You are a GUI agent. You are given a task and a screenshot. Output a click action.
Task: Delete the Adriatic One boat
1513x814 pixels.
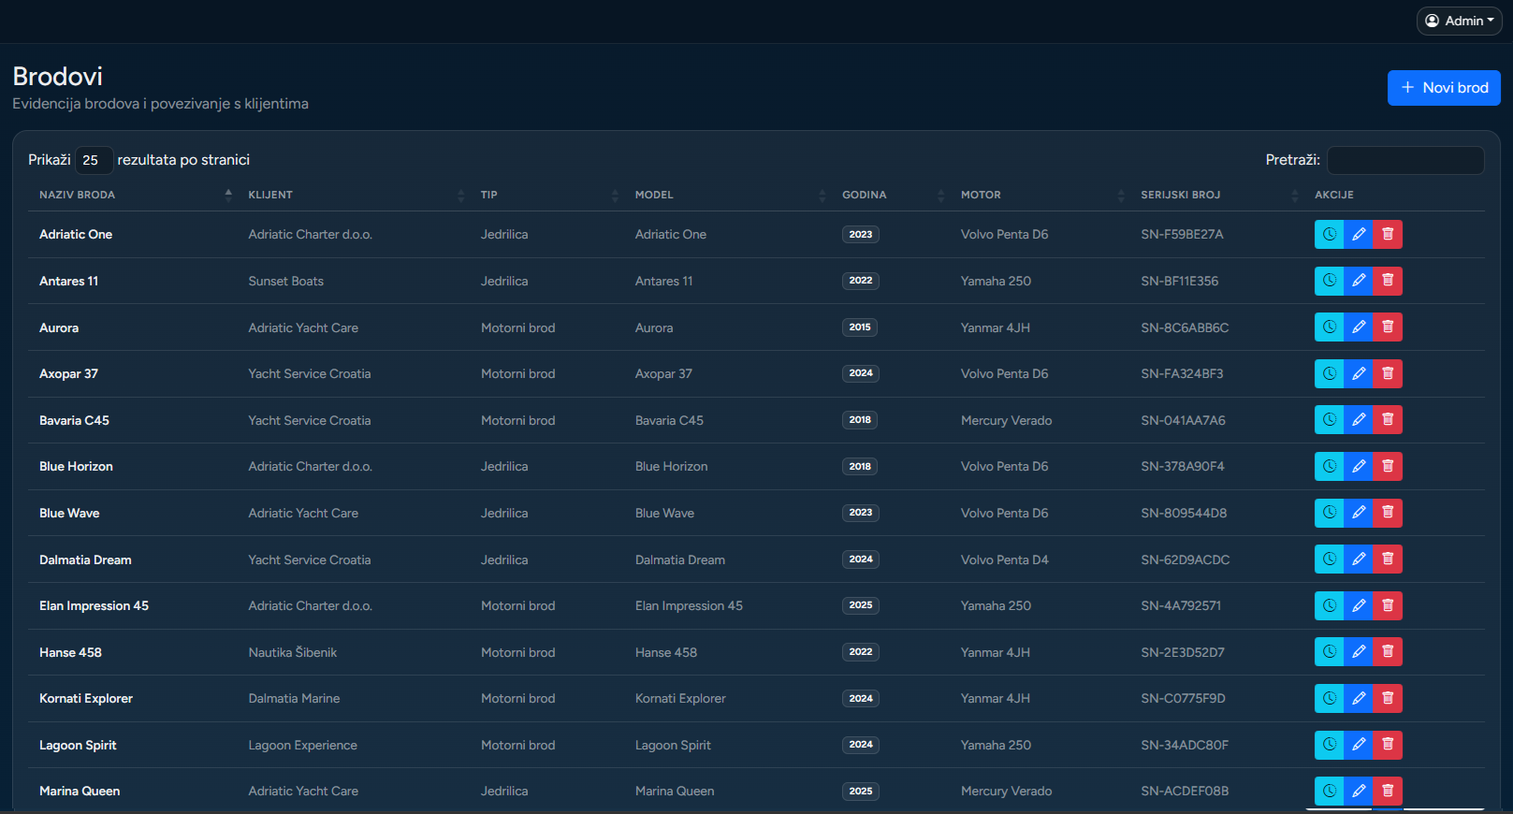click(x=1388, y=234)
